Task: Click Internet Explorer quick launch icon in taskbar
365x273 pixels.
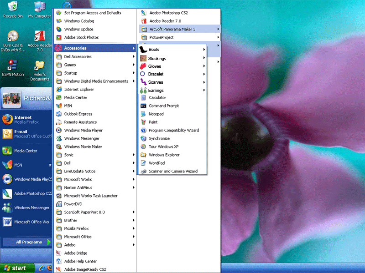Action: click(42, 268)
